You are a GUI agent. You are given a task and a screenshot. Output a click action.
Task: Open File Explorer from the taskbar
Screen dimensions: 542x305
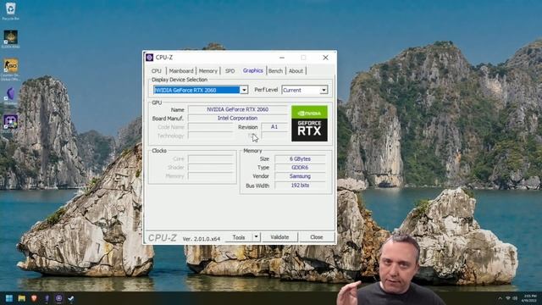pos(22,298)
